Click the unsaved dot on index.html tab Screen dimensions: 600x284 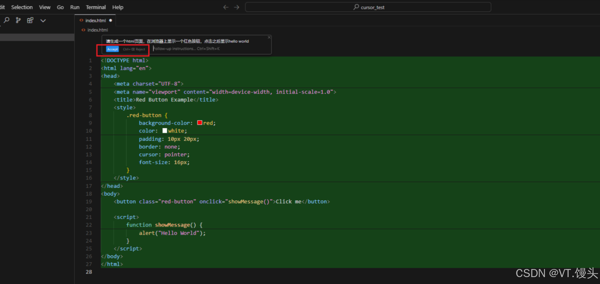point(111,20)
